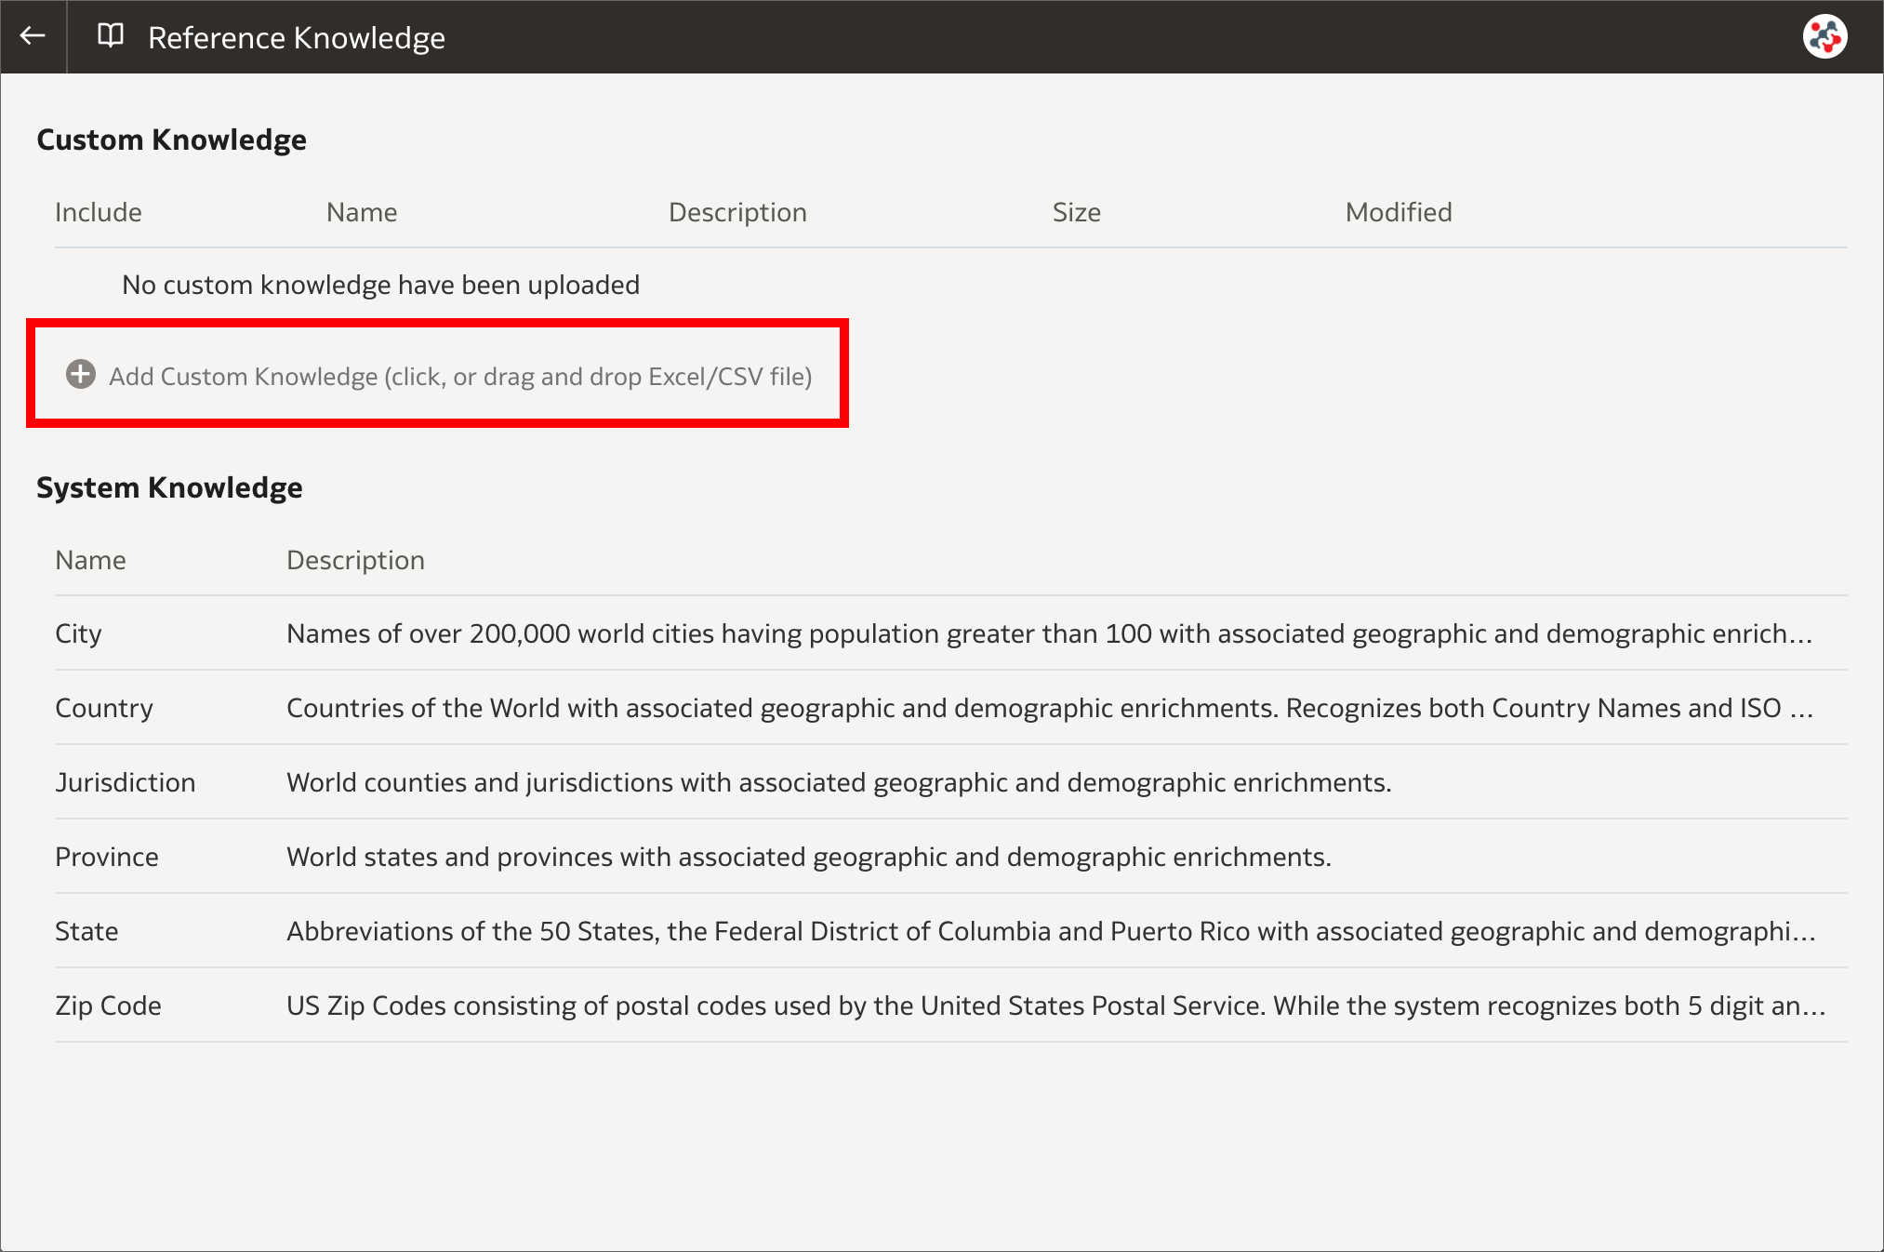Image resolution: width=1884 pixels, height=1252 pixels.
Task: Click the System Knowledge Name column header
Action: click(90, 560)
